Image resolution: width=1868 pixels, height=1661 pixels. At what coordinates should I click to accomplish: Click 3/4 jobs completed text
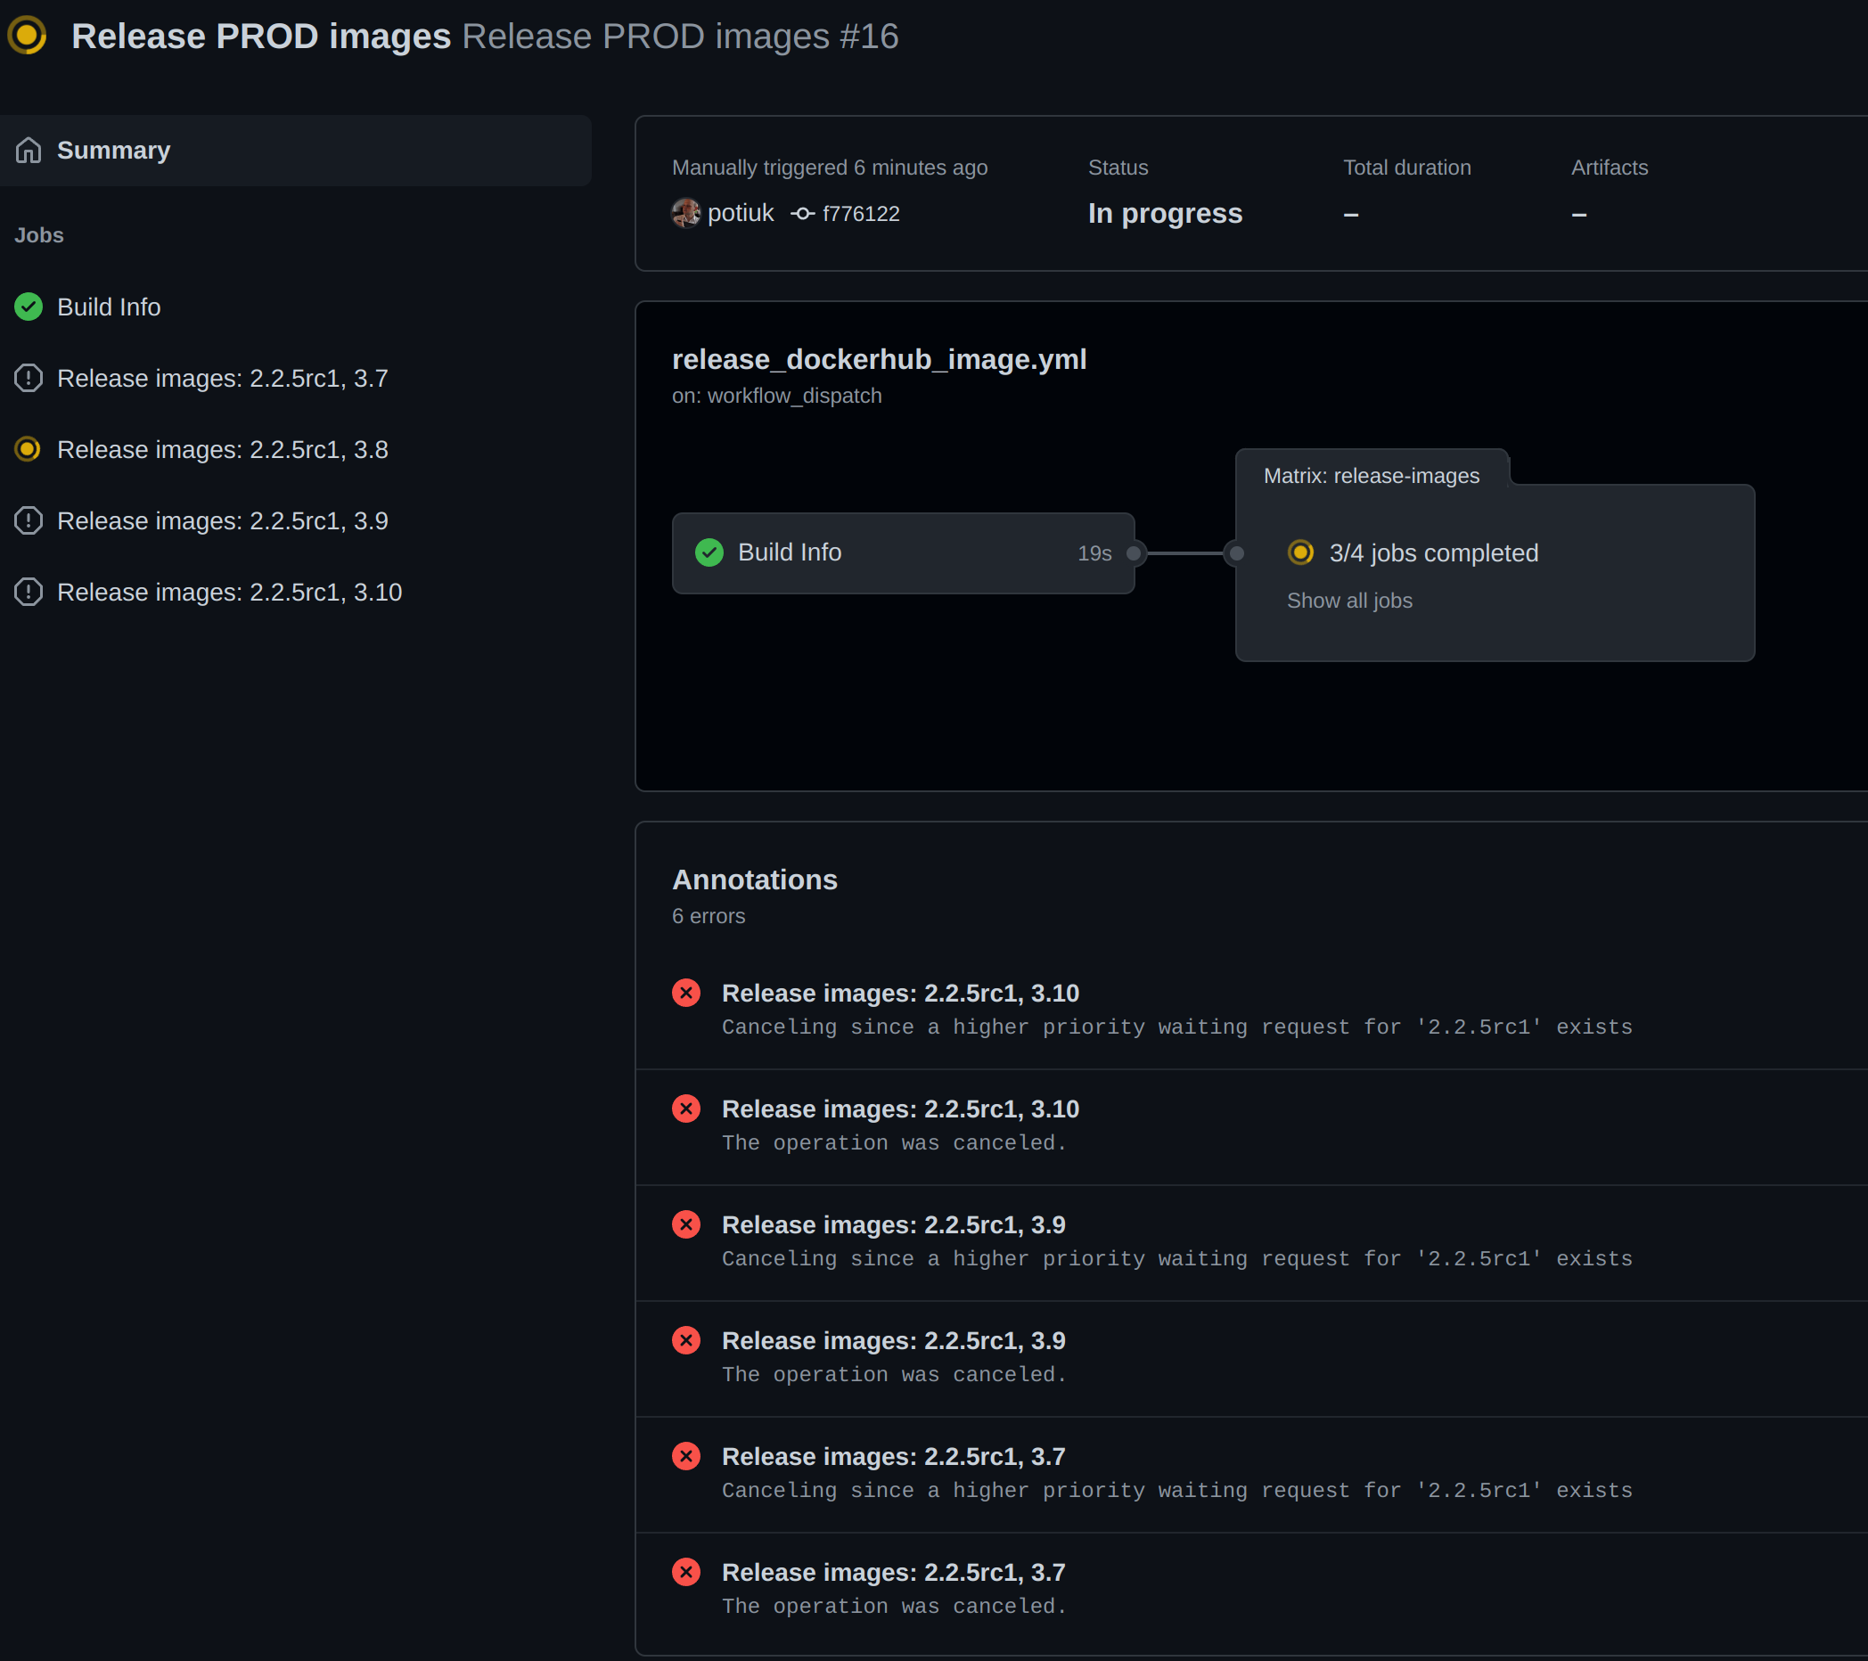tap(1433, 552)
